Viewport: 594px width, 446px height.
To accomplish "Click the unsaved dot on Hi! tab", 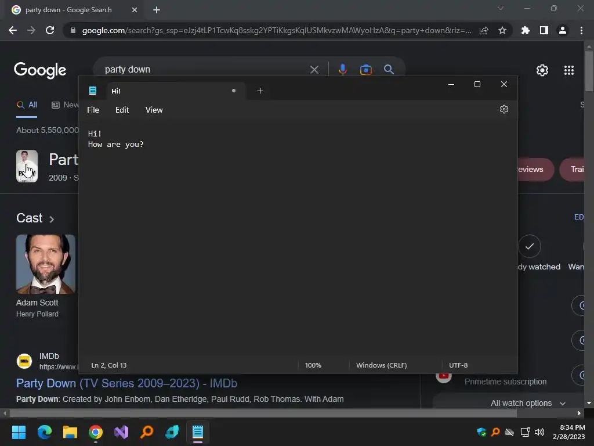I will 234,91.
